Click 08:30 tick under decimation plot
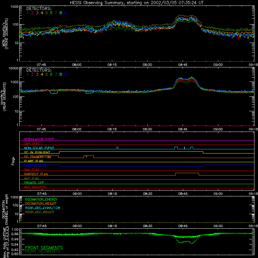This screenshot has height=258, width=258. (148, 226)
